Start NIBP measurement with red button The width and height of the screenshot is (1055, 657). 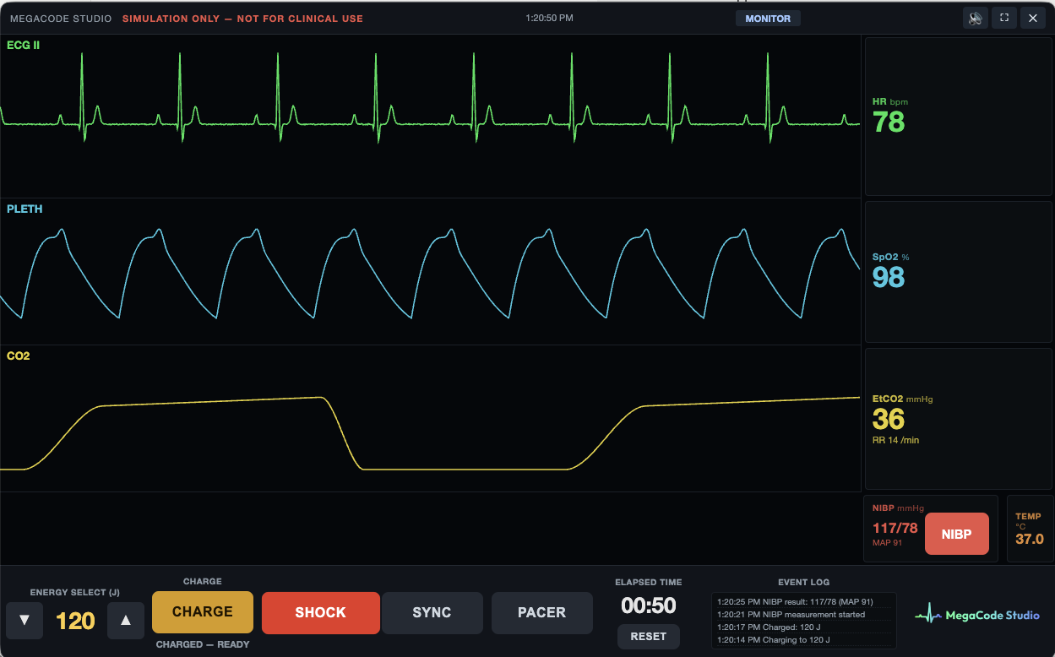click(x=957, y=534)
